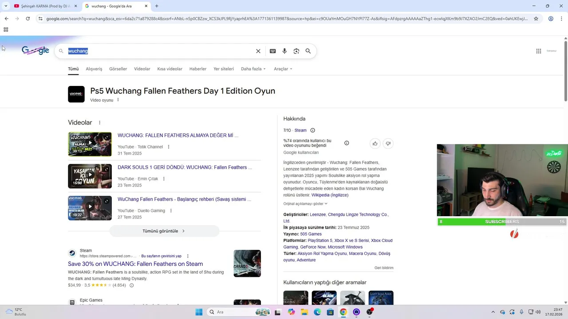Like the game with thumbs up
Viewport: 568px width, 319px height.
(x=375, y=144)
